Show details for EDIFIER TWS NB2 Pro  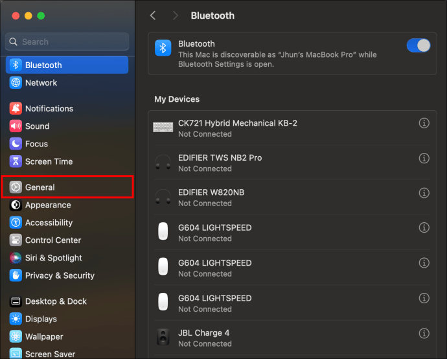coord(424,157)
